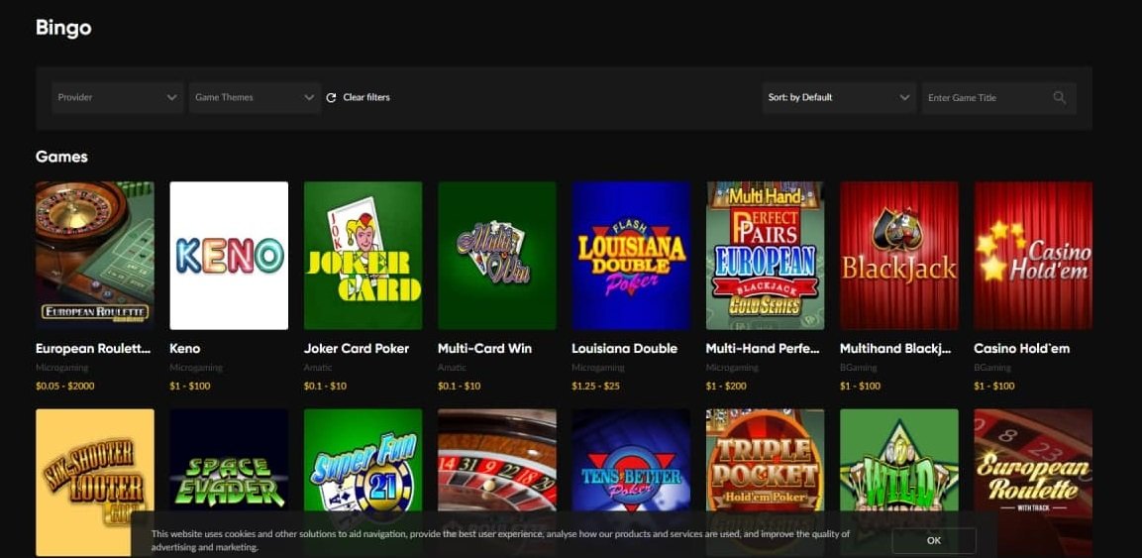Click the Multihand Blackjack title text
The height and width of the screenshot is (558, 1142).
pos(895,348)
